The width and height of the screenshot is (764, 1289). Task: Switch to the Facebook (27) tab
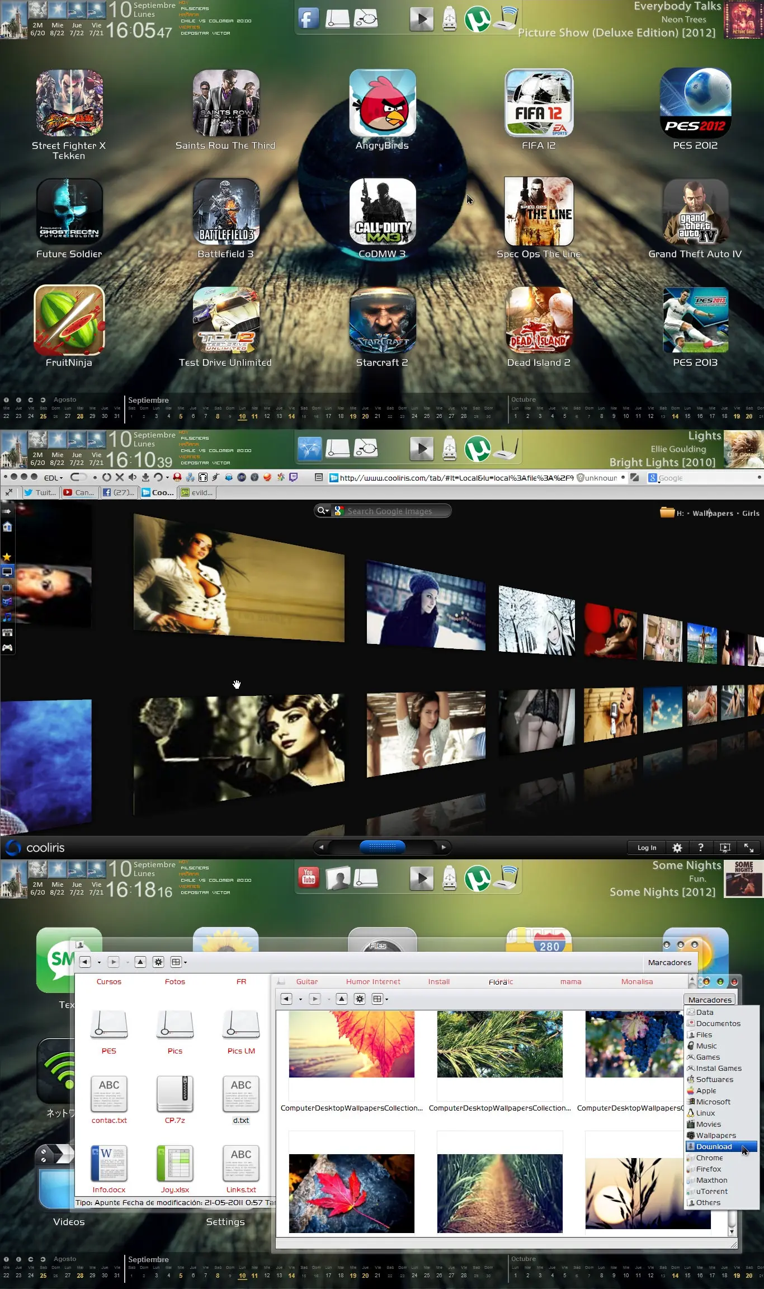click(119, 492)
